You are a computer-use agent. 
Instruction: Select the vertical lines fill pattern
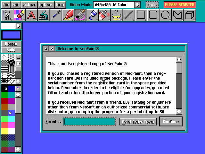click(12, 69)
